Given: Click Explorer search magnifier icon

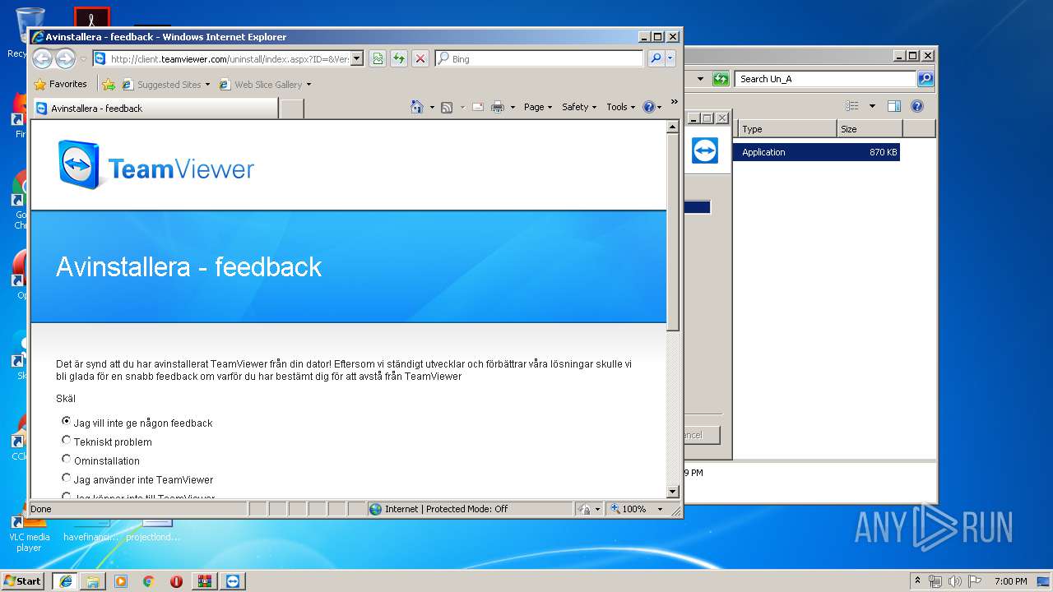Looking at the screenshot, I should click(x=925, y=79).
